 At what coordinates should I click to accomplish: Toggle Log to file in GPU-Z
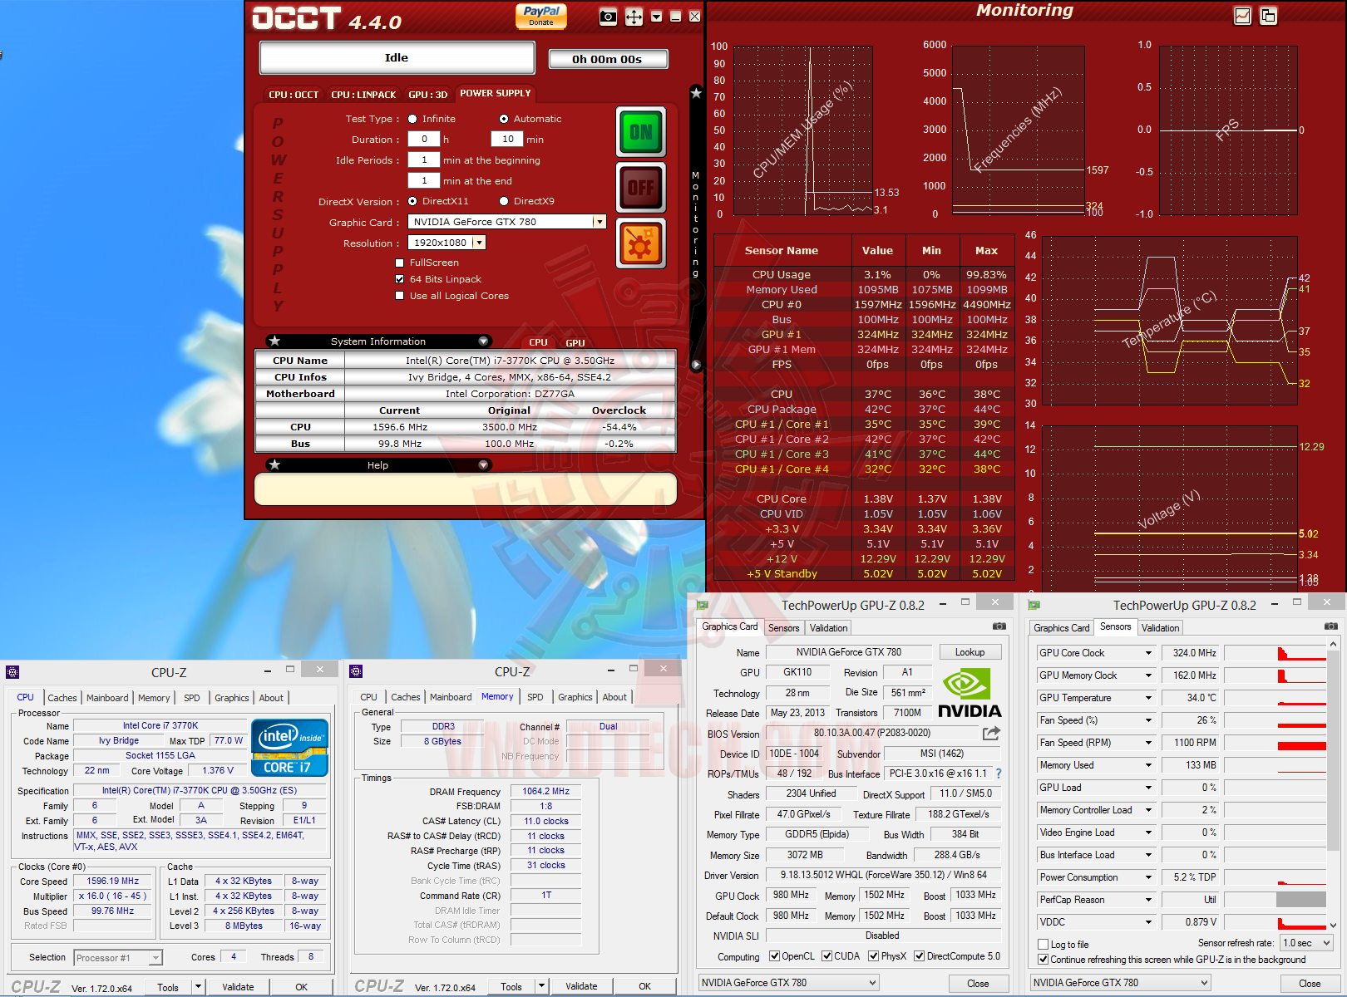pos(1044,945)
